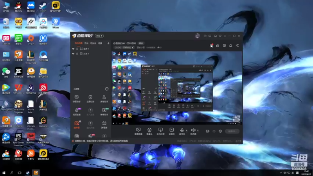Mute the 扬声器 speaker
Viewport: 313px width, 176px height.
click(x=193, y=131)
